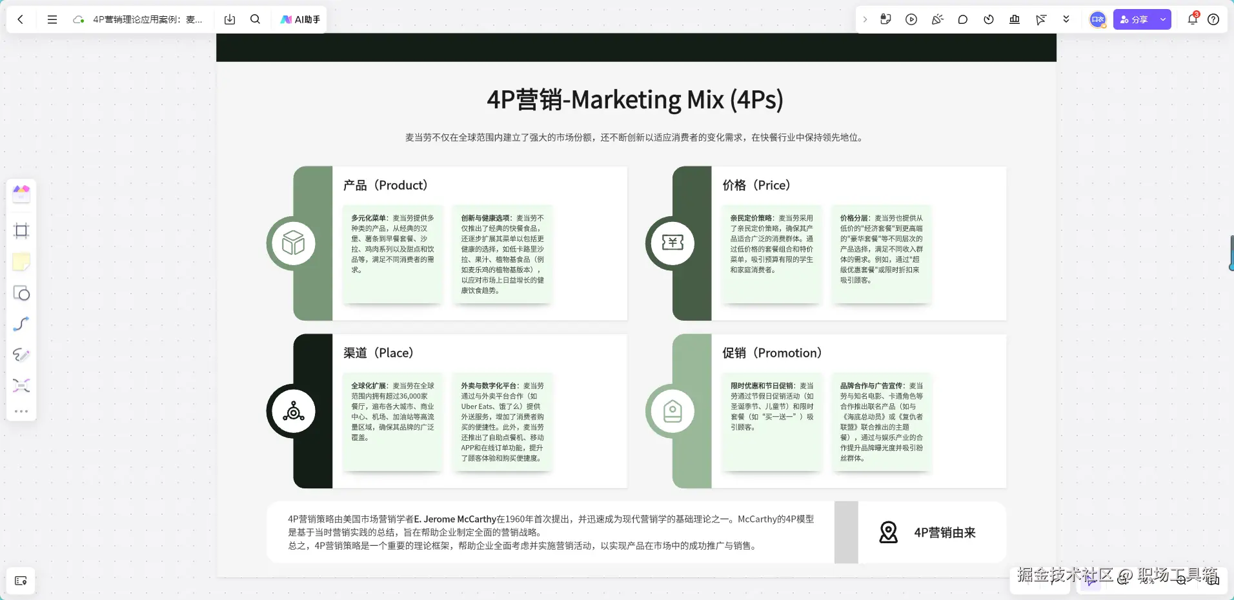Select the 多元化菜单 note card
1234x600 pixels.
[393, 254]
